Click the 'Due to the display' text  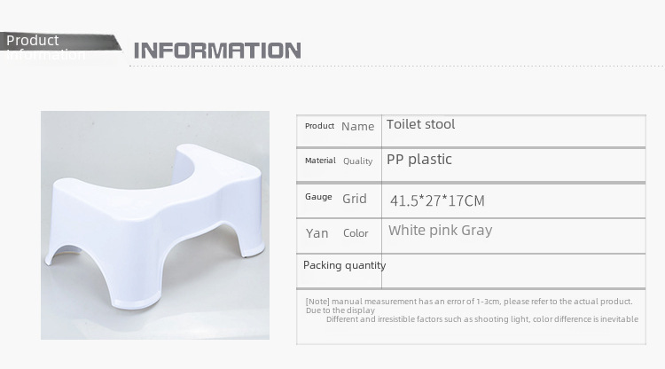(340, 310)
